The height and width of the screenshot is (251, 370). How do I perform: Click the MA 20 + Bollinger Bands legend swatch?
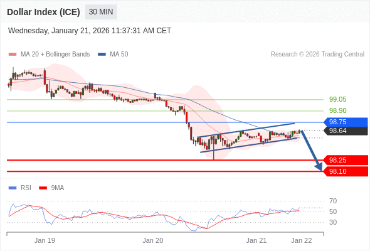(13, 55)
